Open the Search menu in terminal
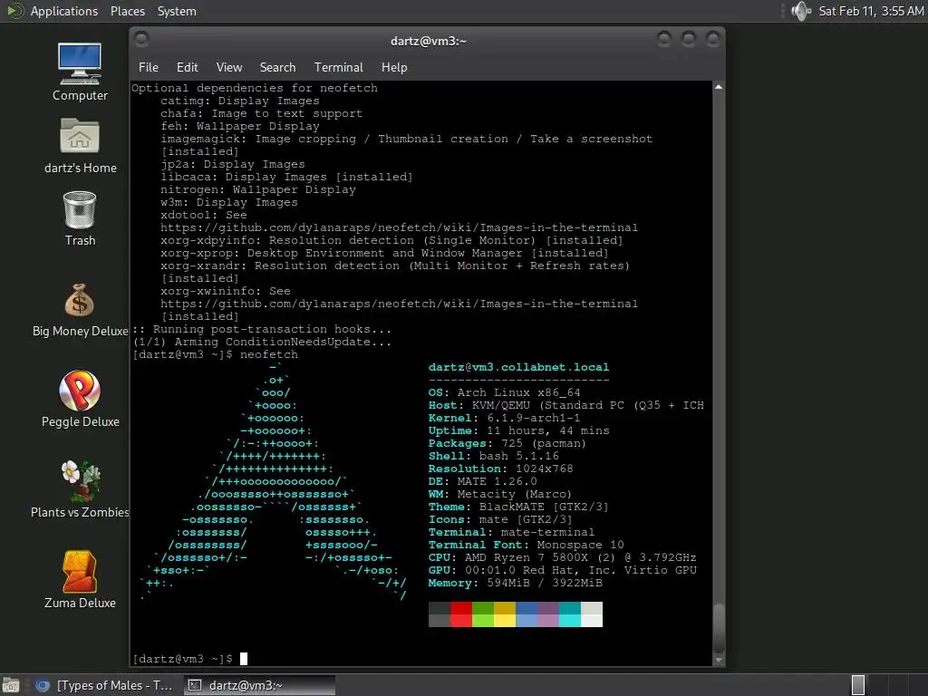928x696 pixels. (x=277, y=67)
